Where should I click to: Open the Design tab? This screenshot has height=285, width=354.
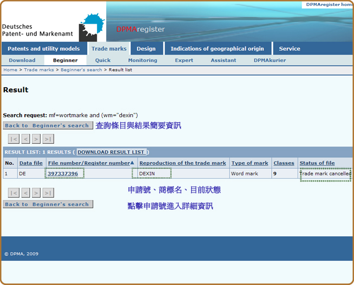tap(146, 49)
